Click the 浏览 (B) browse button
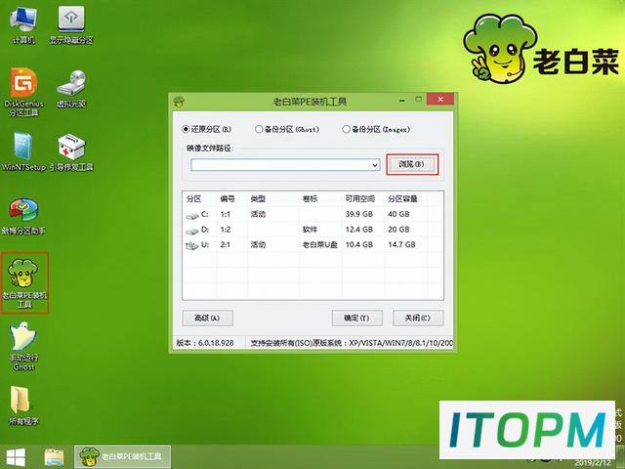The image size is (625, 469). pyautogui.click(x=412, y=164)
